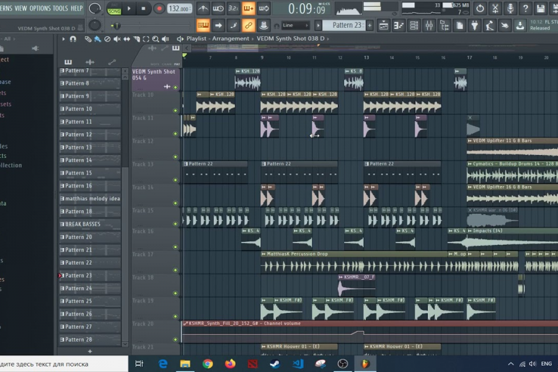Toggle the wait-for-input recording icon
Viewport: 558px width, 372px height.
tap(218, 9)
